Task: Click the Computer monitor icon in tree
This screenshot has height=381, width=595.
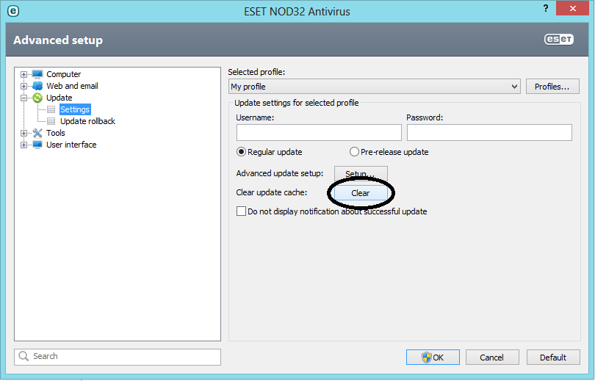Action: 37,74
